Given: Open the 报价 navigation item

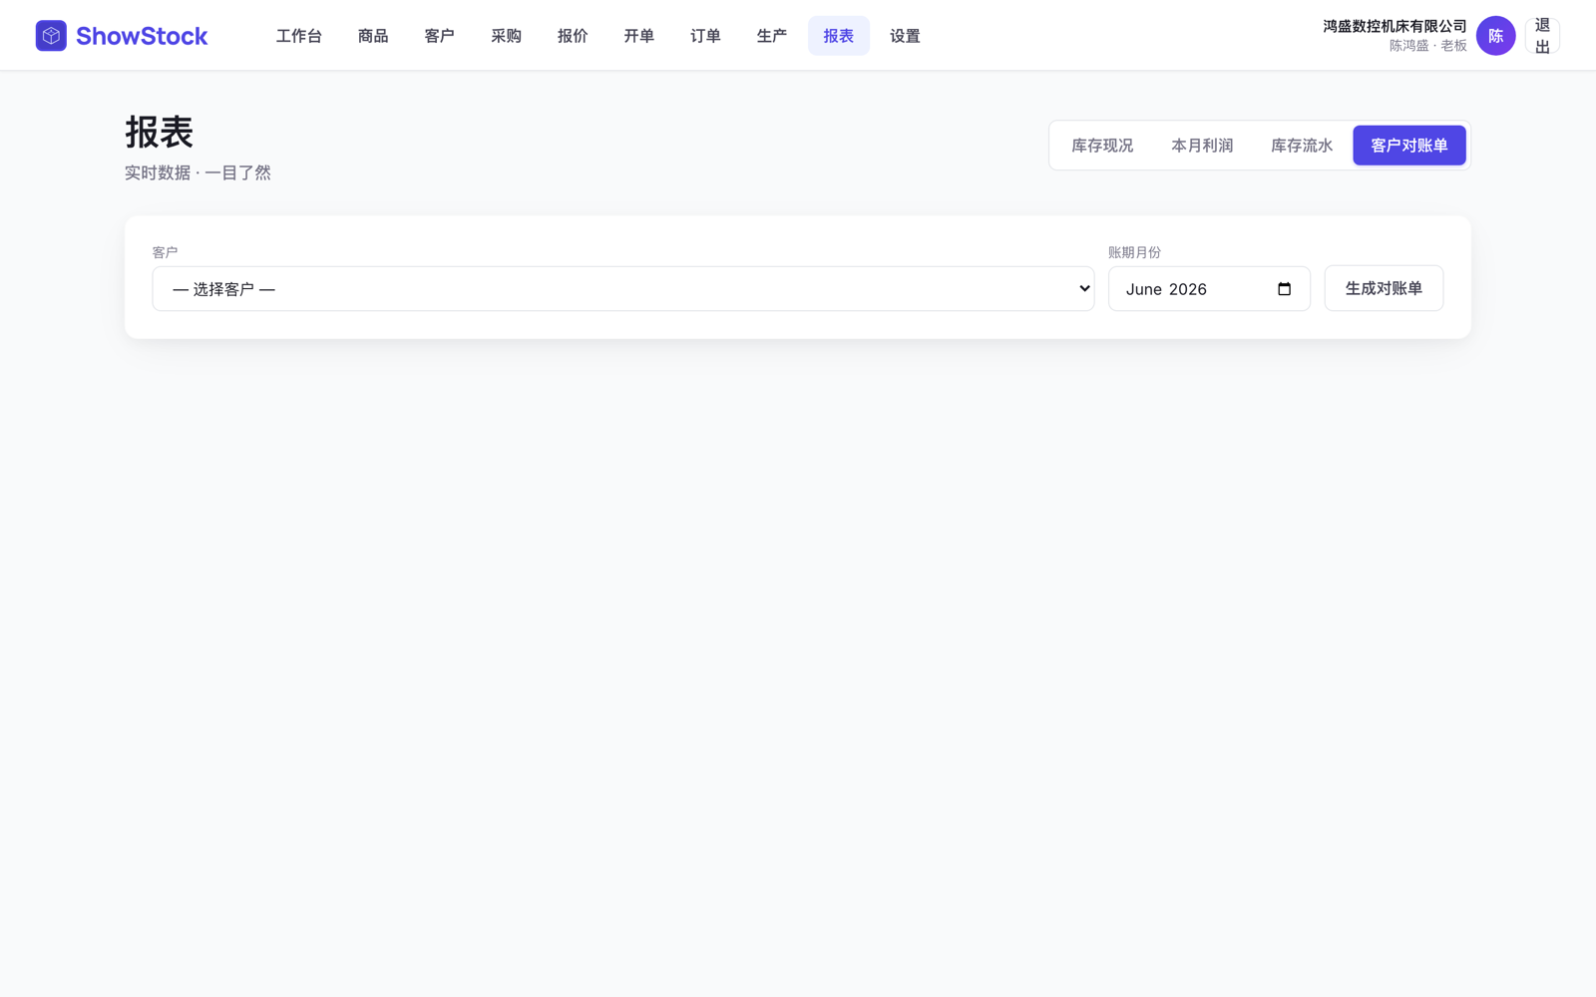Looking at the screenshot, I should point(573,36).
